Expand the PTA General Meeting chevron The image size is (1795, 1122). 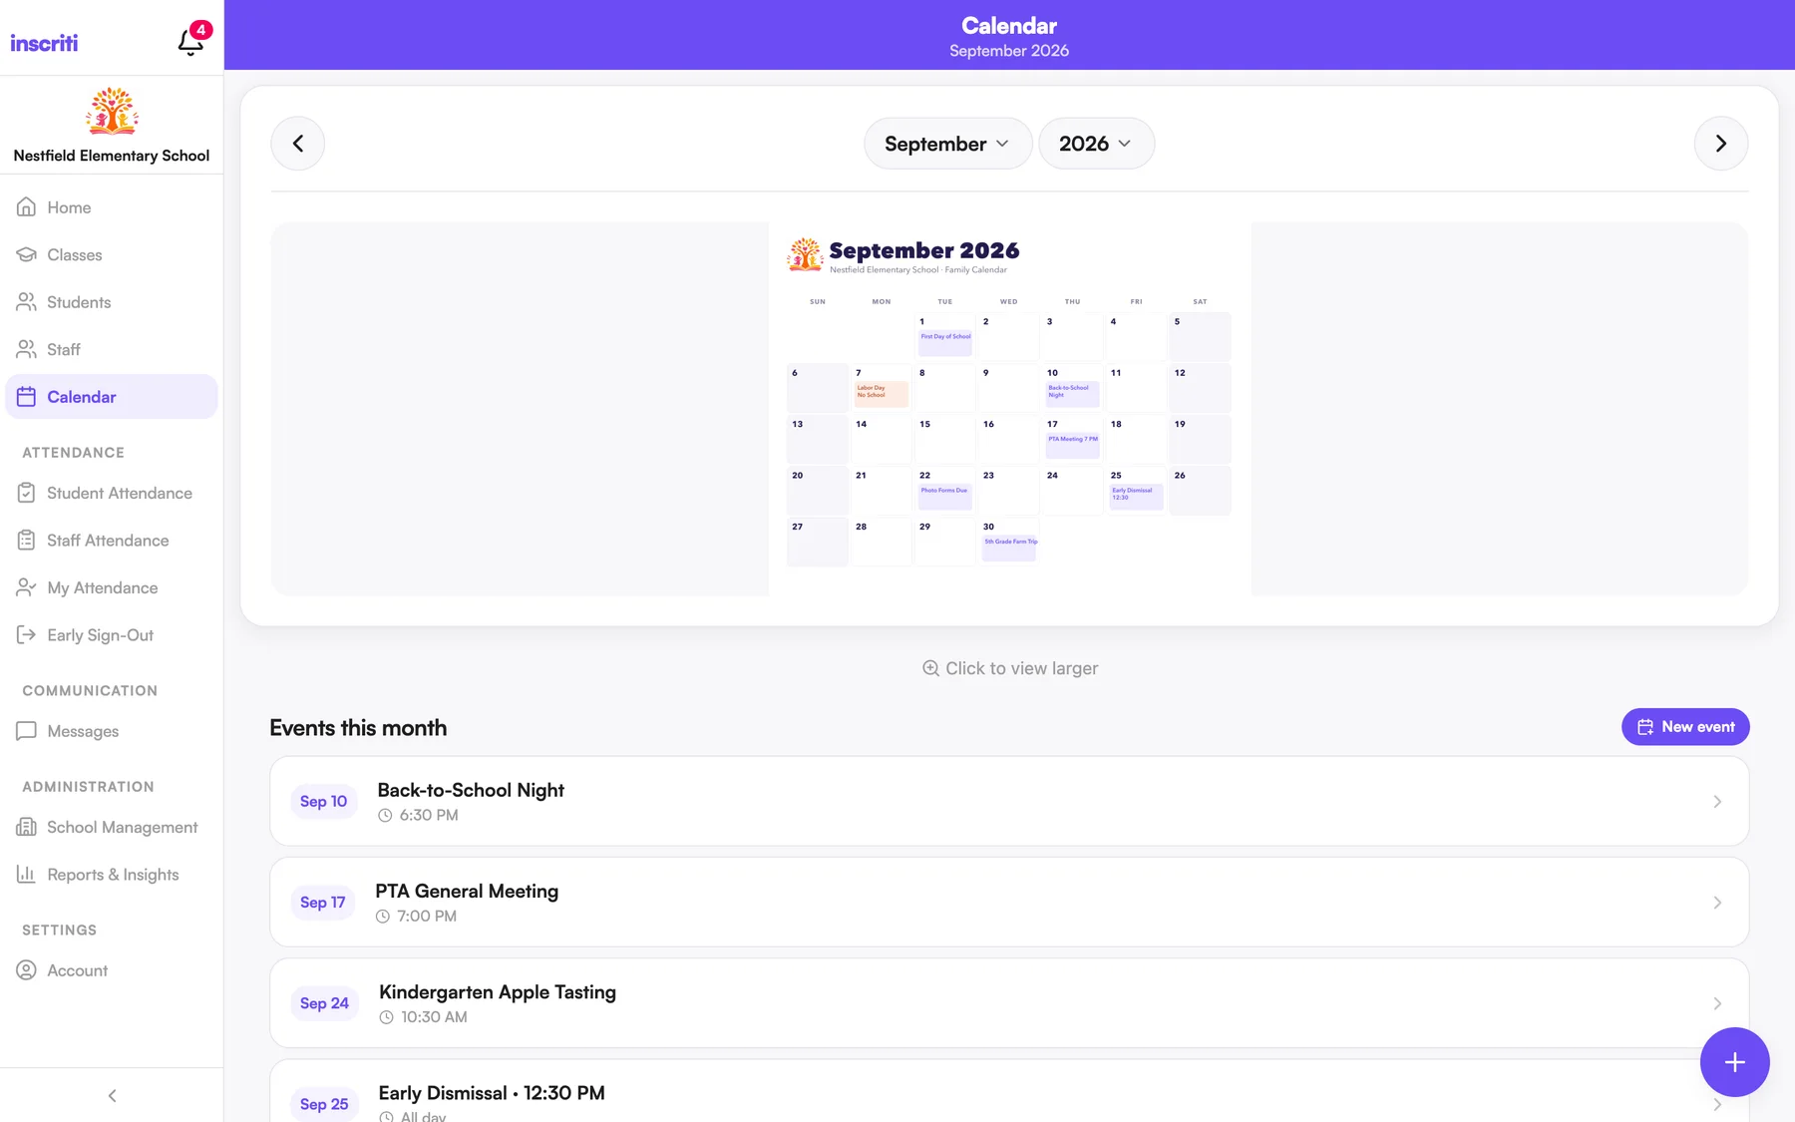(x=1717, y=903)
